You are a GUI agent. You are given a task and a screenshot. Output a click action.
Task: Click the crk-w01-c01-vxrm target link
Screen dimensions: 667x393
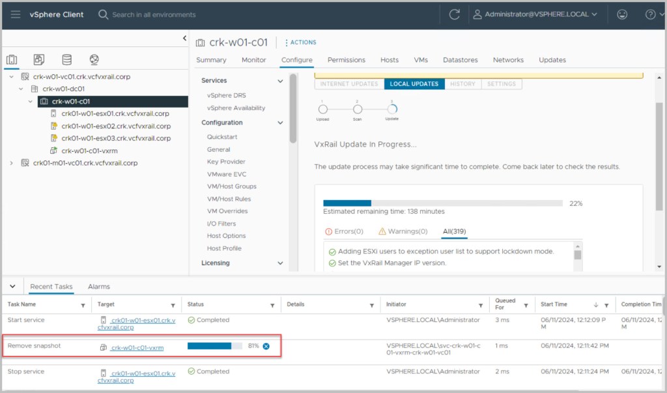(137, 348)
